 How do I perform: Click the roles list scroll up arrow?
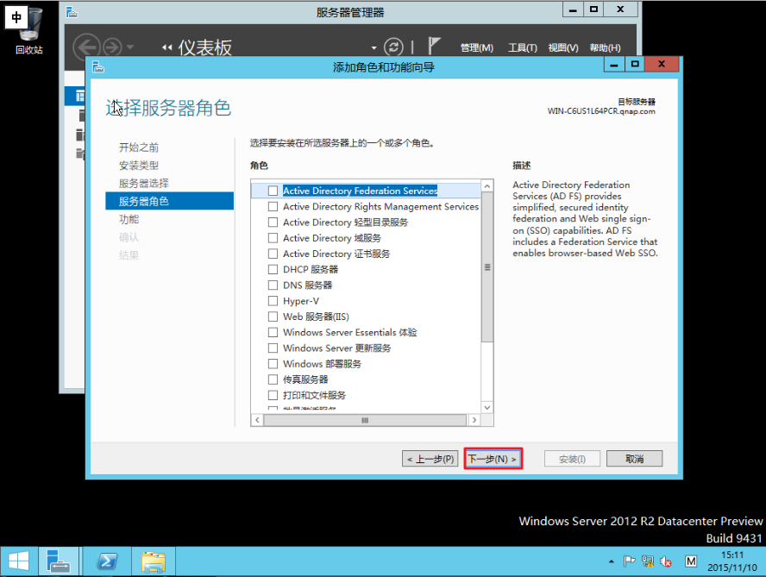[487, 186]
